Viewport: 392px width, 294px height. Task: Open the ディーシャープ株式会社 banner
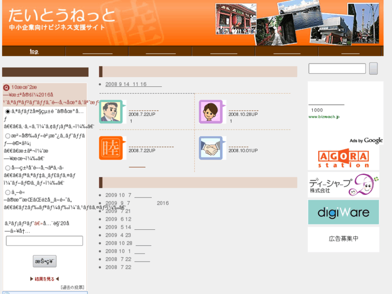pos(343,185)
